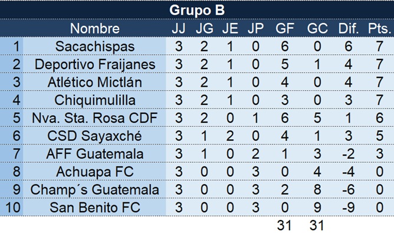Select the GF total 31 cell
The height and width of the screenshot is (233, 394).
tap(284, 225)
